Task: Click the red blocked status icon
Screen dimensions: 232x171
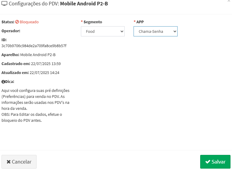Action: (17, 22)
